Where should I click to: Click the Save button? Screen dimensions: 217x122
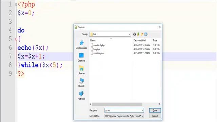click(x=155, y=110)
